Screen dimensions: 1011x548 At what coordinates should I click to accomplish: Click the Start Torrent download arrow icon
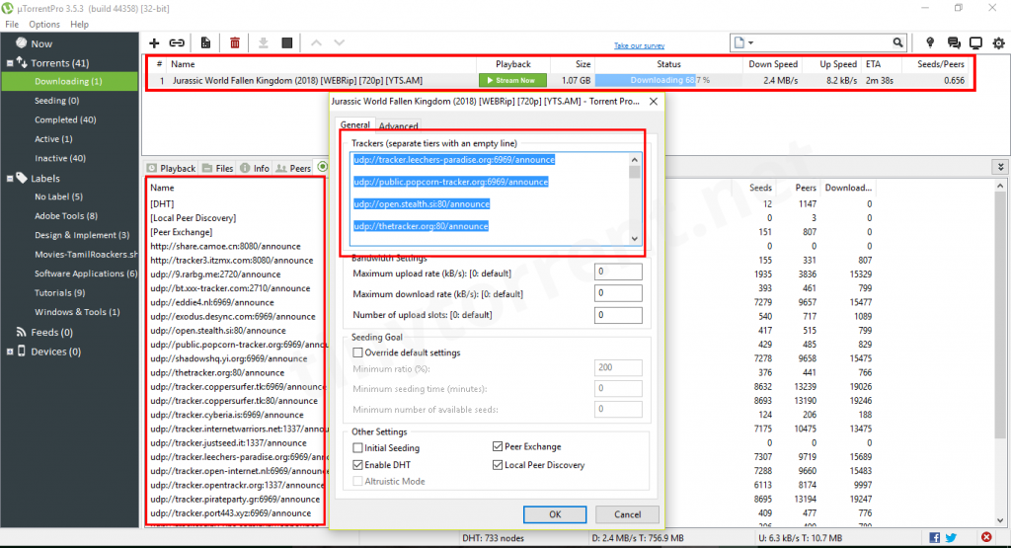click(x=263, y=43)
